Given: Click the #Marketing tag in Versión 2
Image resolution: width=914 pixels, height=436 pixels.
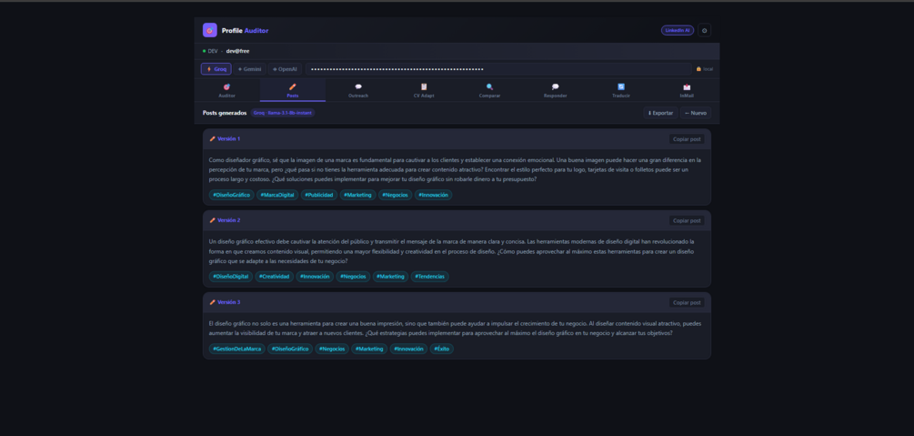Looking at the screenshot, I should point(390,277).
